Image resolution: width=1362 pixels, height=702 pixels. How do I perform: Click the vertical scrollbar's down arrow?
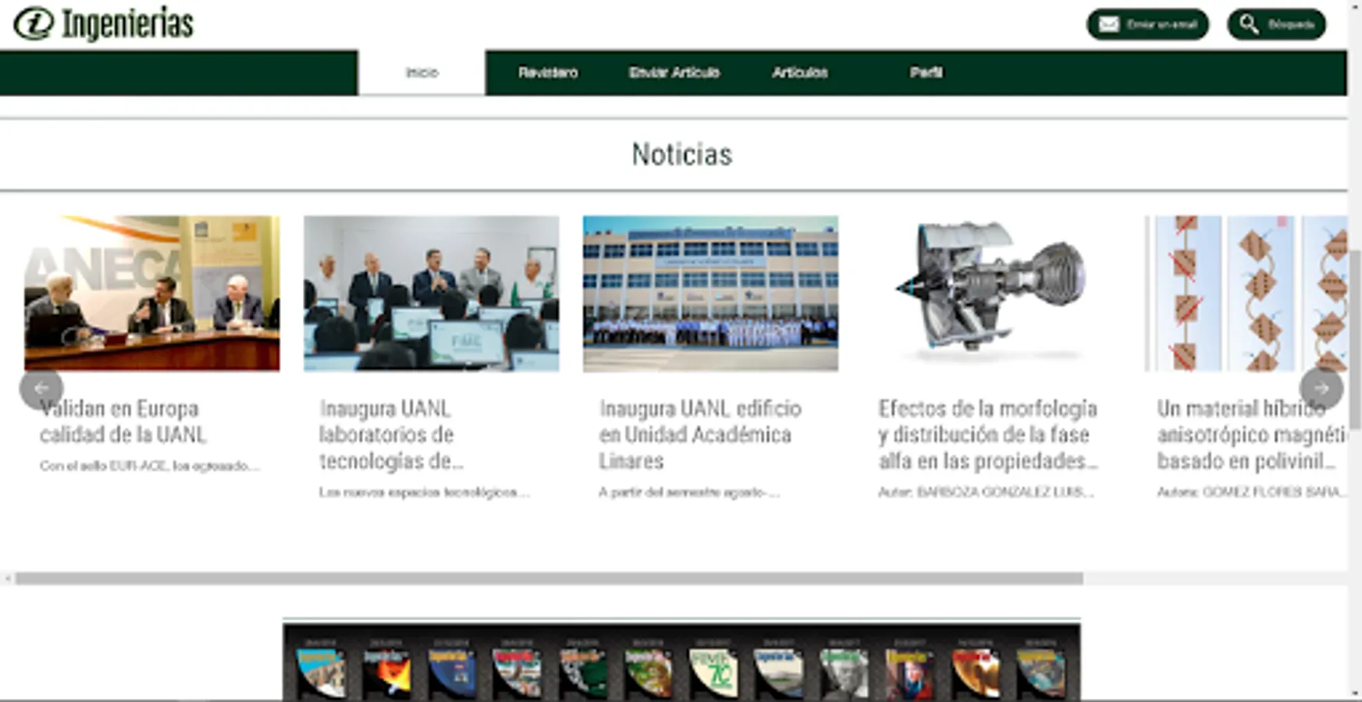click(x=1355, y=694)
